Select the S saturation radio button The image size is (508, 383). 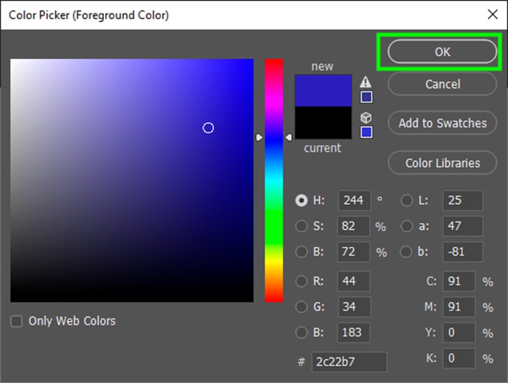pos(301,226)
